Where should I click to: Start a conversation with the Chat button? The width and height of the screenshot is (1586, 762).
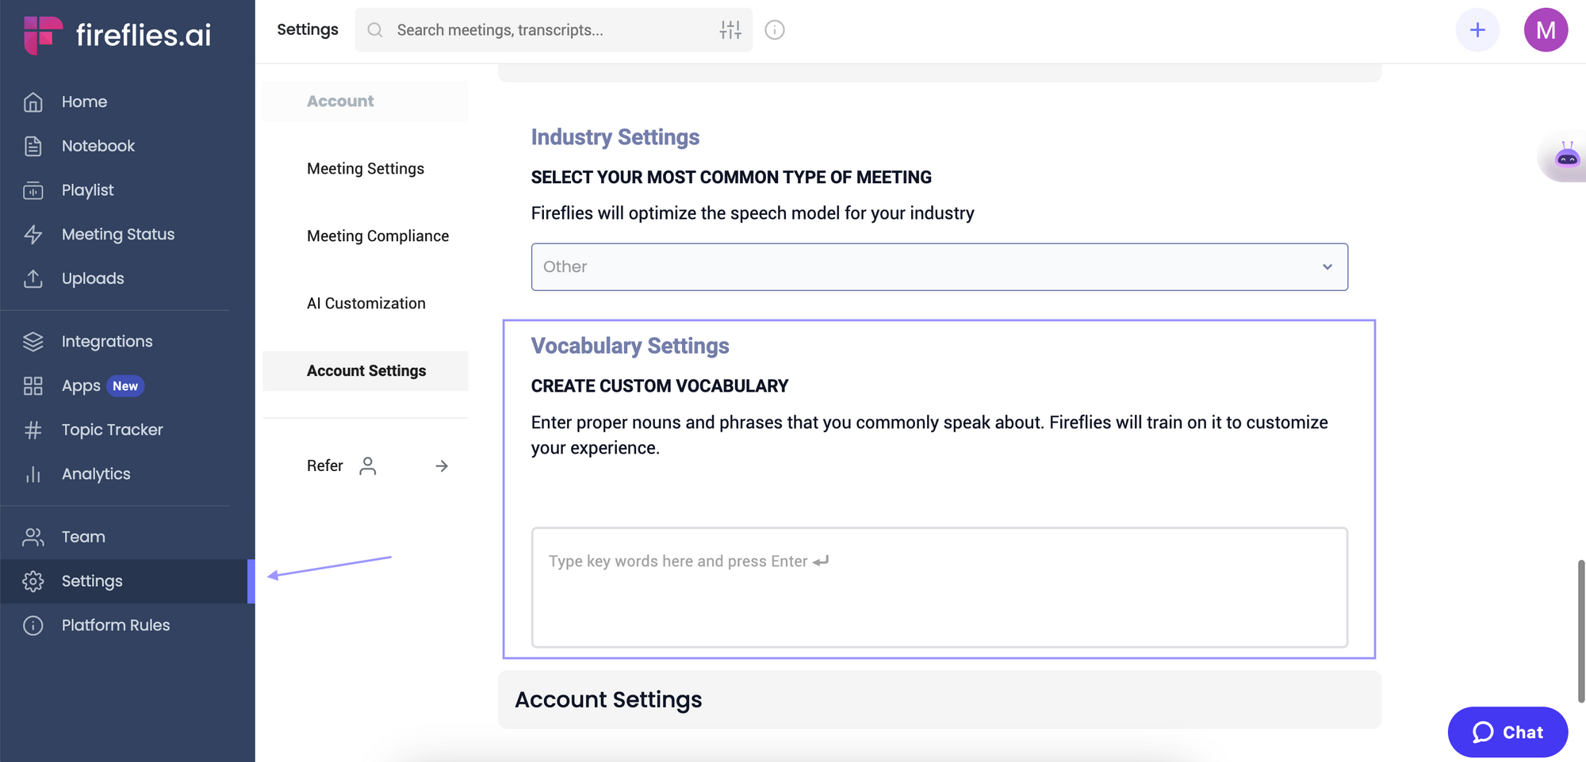point(1507,732)
